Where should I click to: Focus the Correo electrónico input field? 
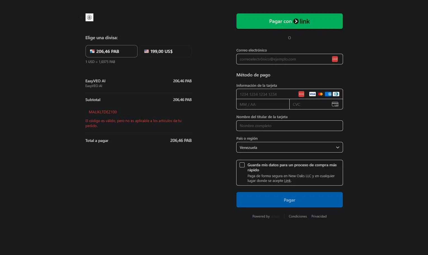[x=289, y=59]
